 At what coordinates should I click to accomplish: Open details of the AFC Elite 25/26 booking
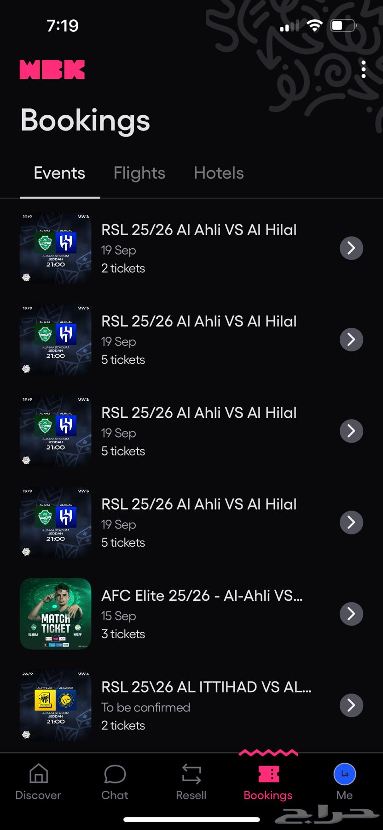pos(351,614)
